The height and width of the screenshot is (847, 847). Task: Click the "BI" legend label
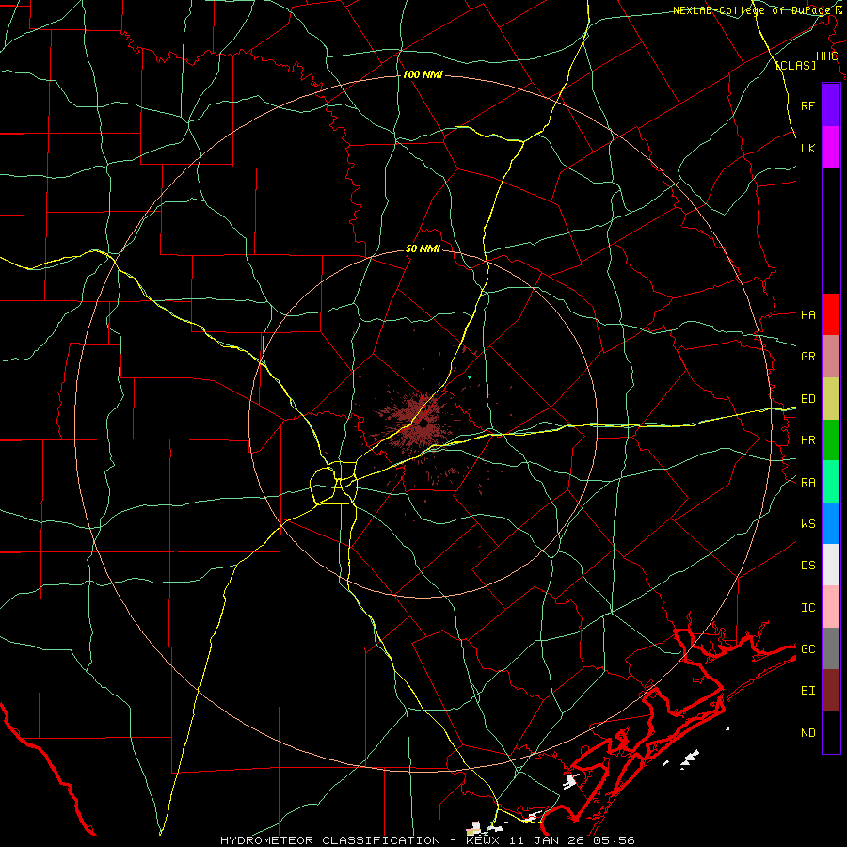tap(807, 691)
